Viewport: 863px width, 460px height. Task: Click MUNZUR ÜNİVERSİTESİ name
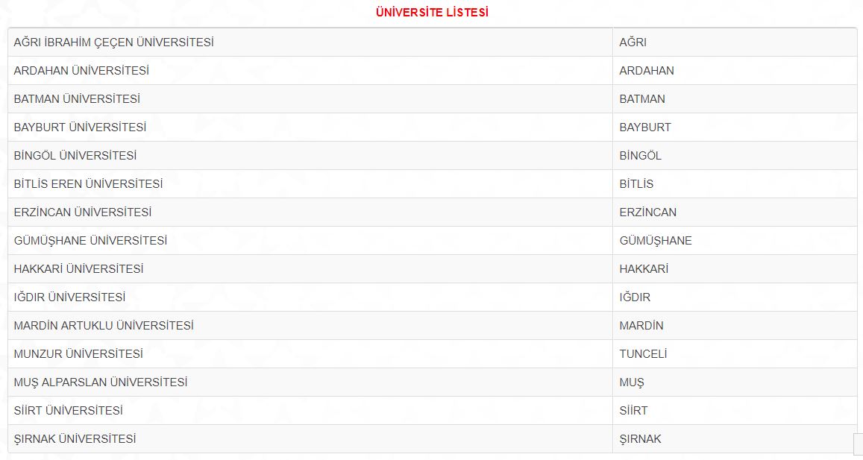pyautogui.click(x=79, y=354)
